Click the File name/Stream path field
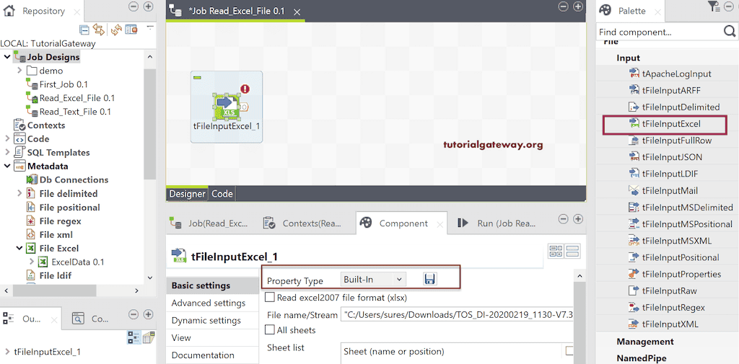Screen dimensions: 739x364 tap(457, 314)
